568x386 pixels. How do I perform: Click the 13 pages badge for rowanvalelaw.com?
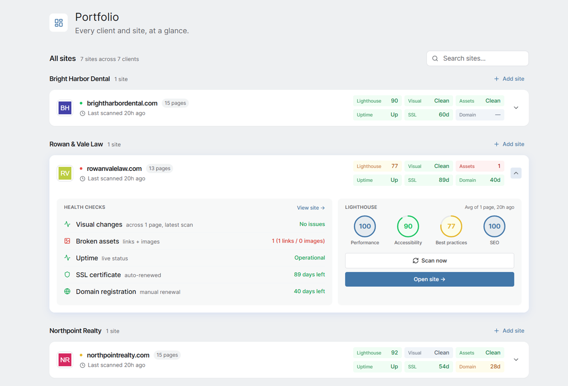(160, 169)
